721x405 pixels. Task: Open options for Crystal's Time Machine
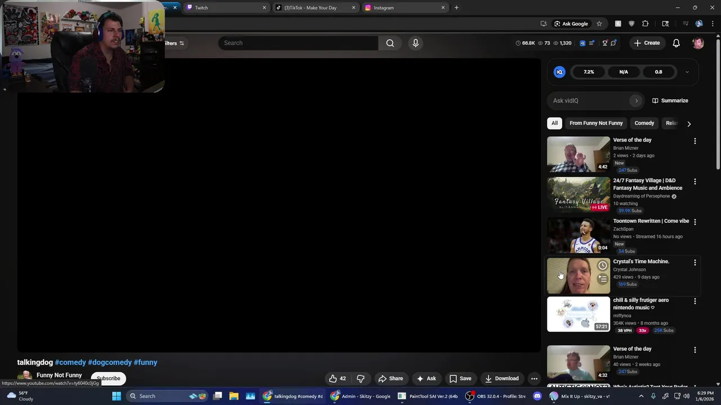pos(695,263)
